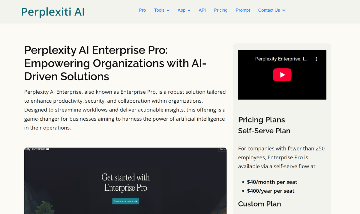Screen dimensions: 360x214
Task: Navigate to the Pricing page
Action: tap(221, 10)
